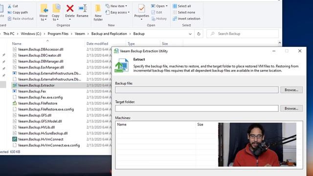Sort files by Type column
Screen dimensions: 313x176
coord(131,44)
